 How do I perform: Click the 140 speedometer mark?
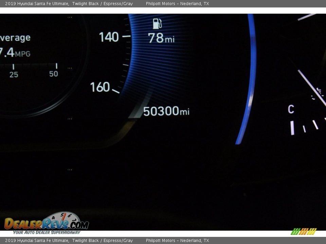pos(109,37)
